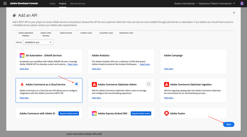The width and height of the screenshot is (247, 137).
Task: Click the 3D Automation service icon
Action: (22, 55)
